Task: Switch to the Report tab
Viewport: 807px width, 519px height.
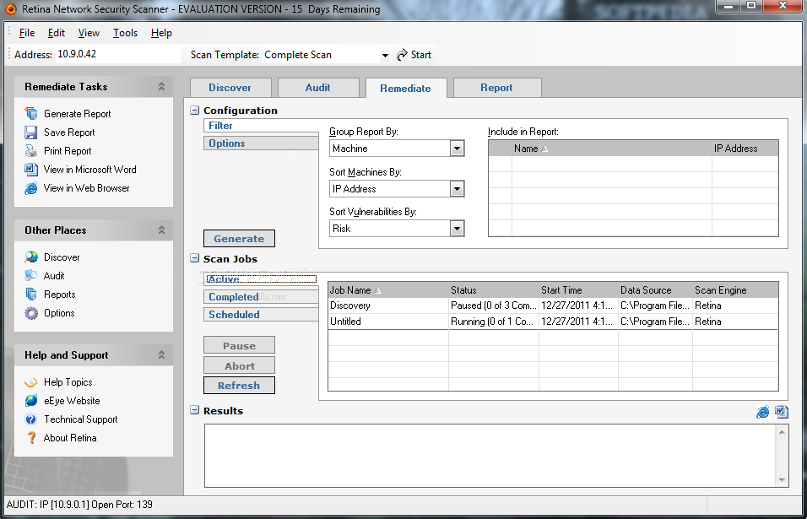Action: coord(496,88)
